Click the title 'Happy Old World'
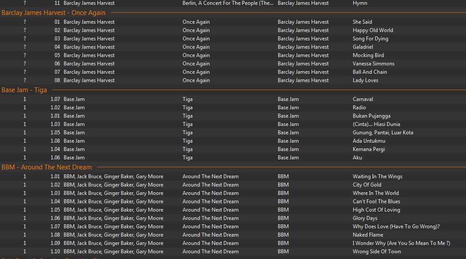The width and height of the screenshot is (466, 259). coord(373,30)
